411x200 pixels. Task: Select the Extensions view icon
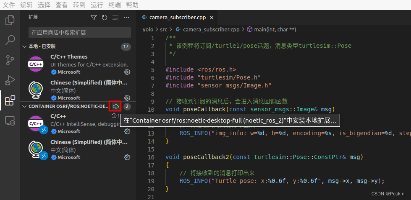pos(10,100)
